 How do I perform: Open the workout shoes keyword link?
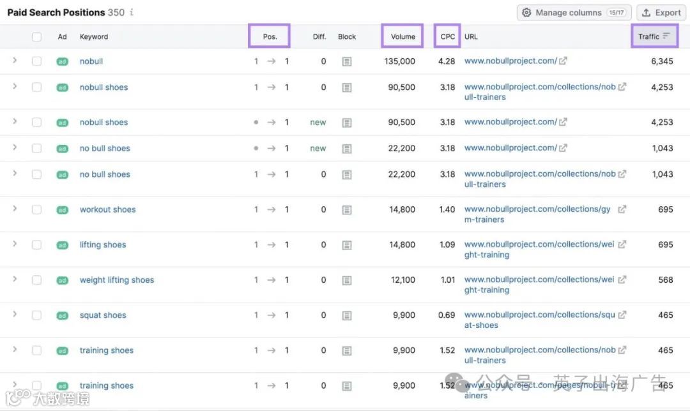coord(108,210)
